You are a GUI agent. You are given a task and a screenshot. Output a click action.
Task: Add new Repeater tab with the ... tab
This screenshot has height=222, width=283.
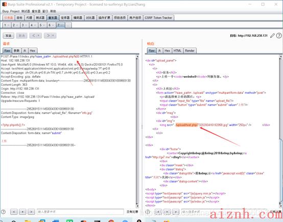68,25
